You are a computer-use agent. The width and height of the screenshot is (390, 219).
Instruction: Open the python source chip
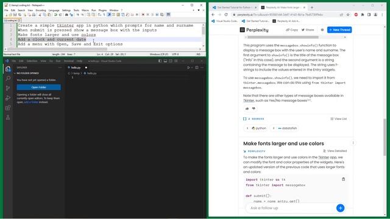coord(257,128)
